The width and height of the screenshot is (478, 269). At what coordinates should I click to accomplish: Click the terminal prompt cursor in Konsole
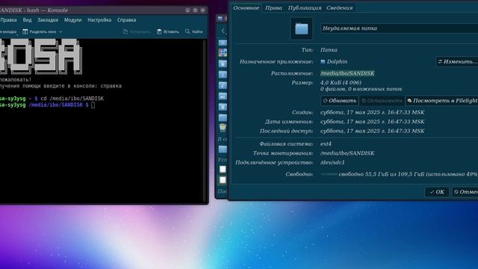pos(93,105)
